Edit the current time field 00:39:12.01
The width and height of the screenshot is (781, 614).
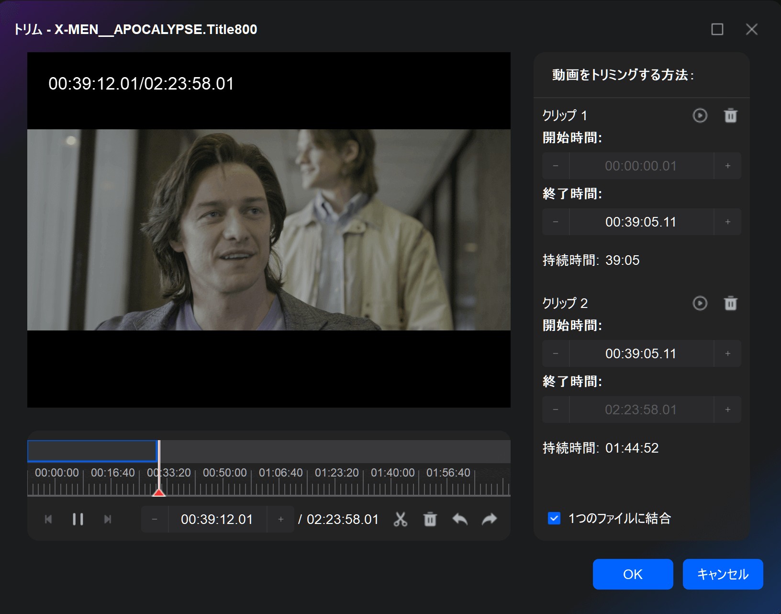click(217, 519)
